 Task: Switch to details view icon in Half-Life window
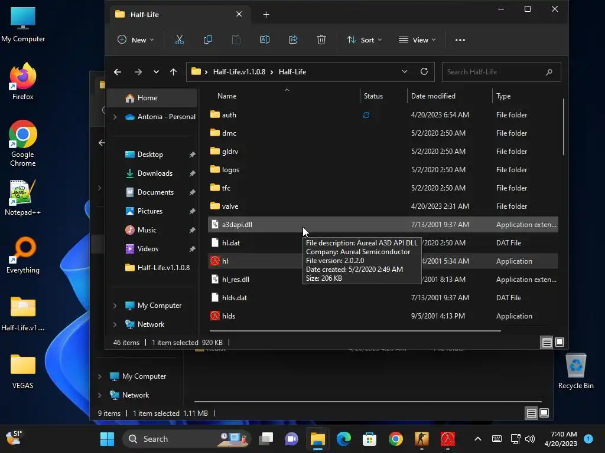(x=547, y=342)
